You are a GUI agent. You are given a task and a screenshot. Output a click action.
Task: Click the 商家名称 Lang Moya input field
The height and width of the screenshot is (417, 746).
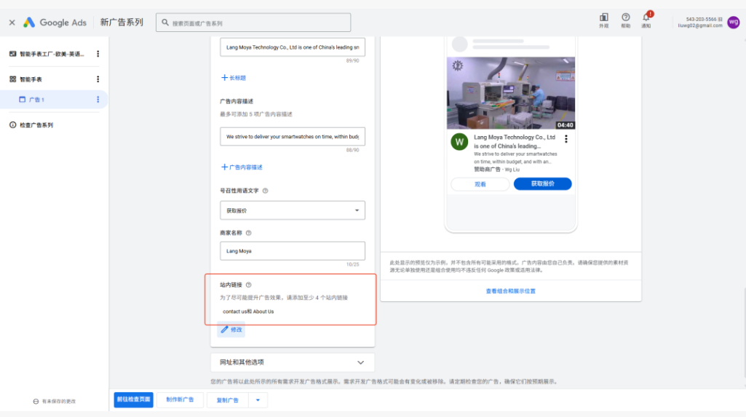pos(292,250)
